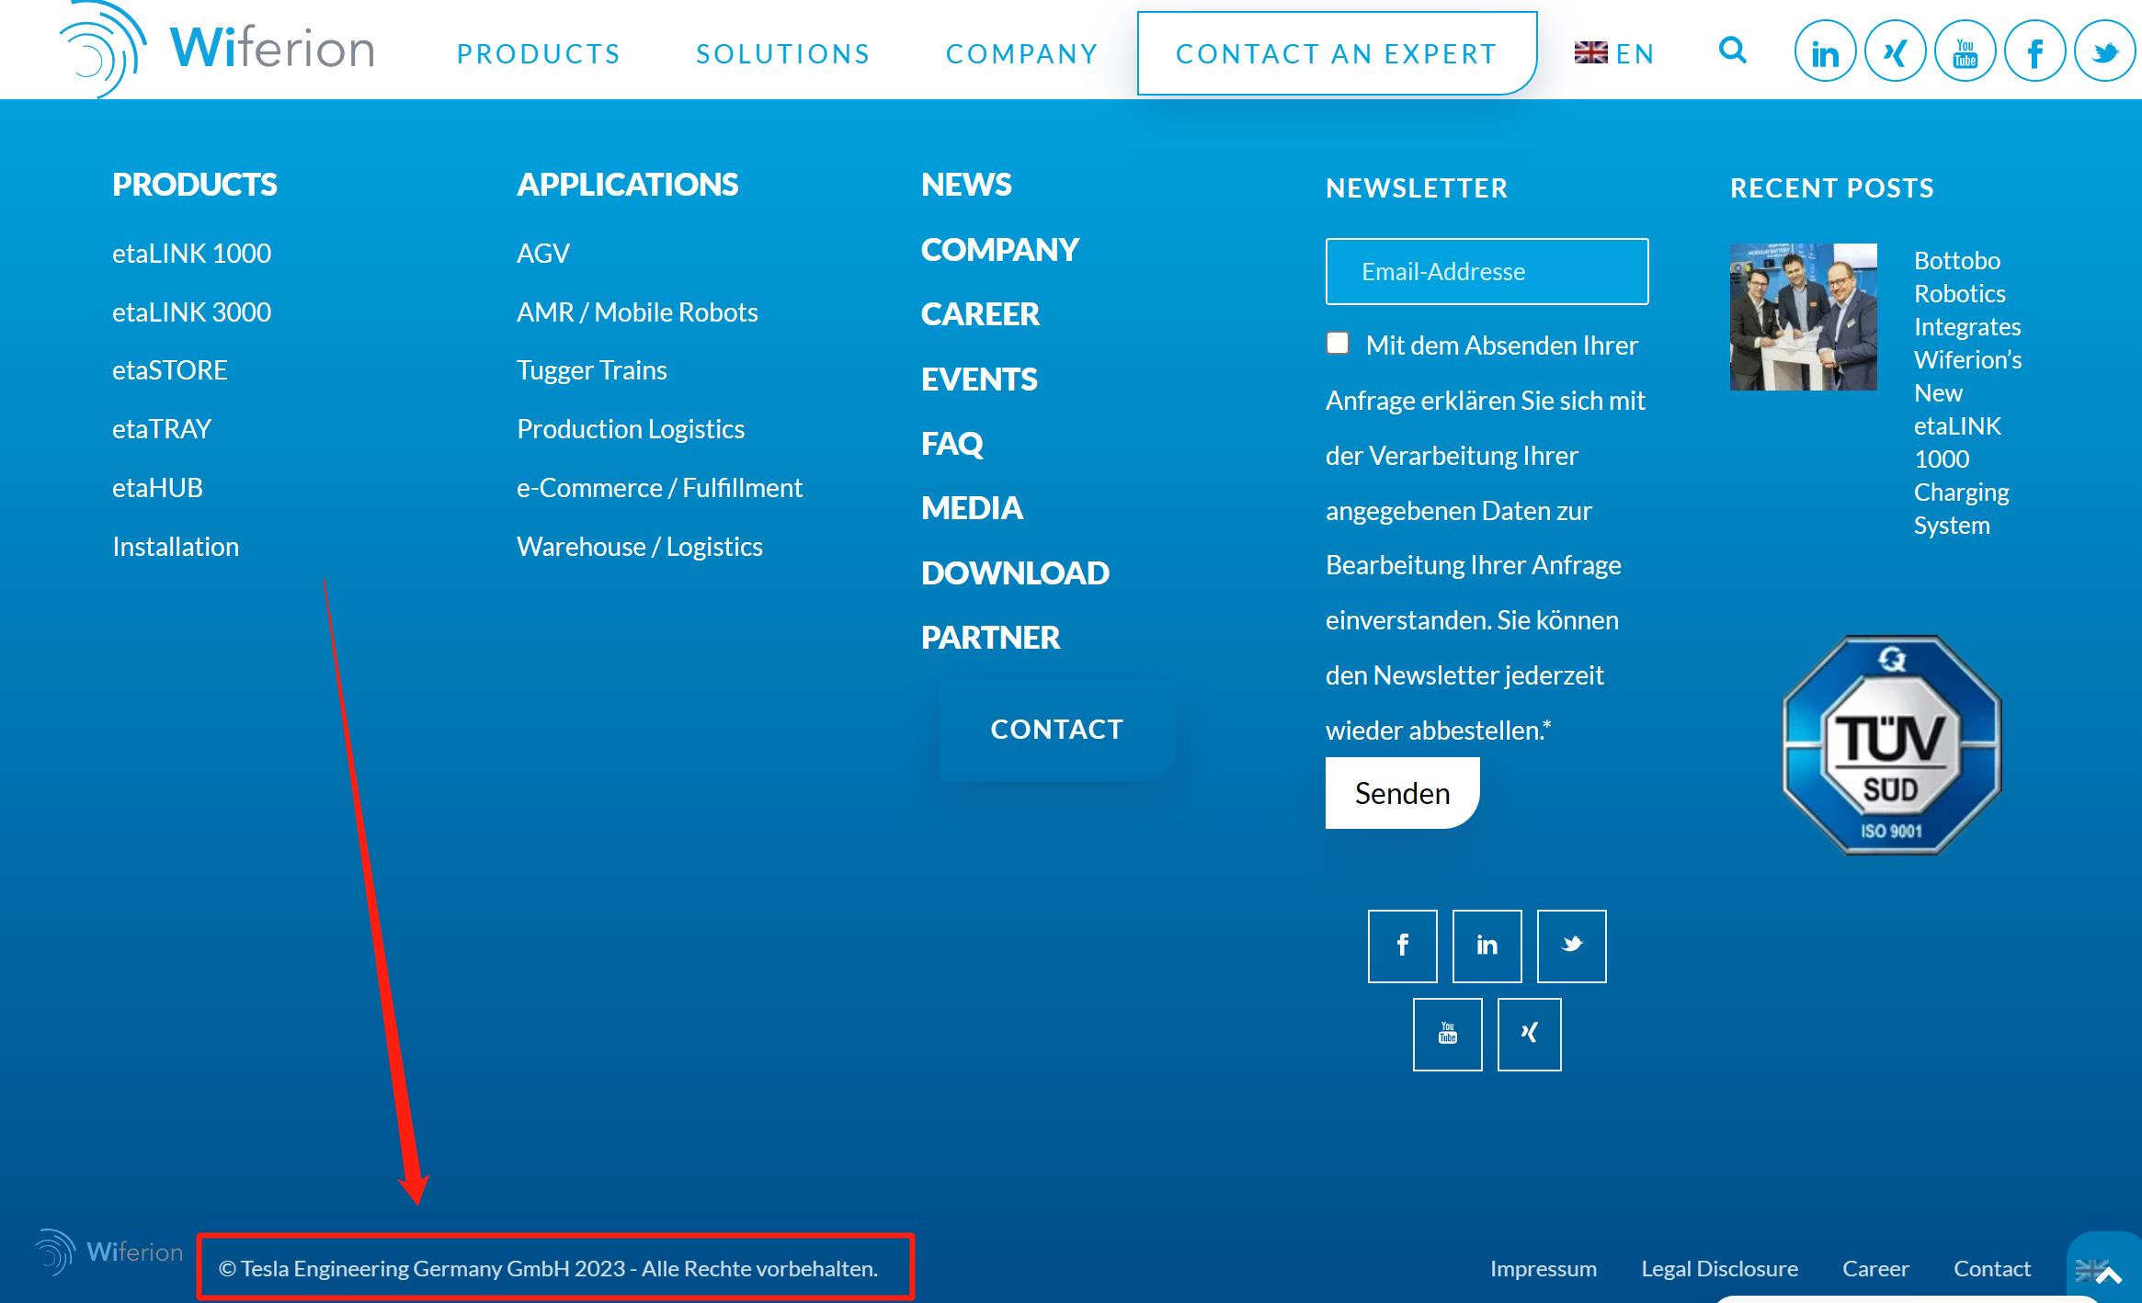Image resolution: width=2142 pixels, height=1303 pixels.
Task: Open the PRODUCTS menu in header
Action: click(x=539, y=53)
